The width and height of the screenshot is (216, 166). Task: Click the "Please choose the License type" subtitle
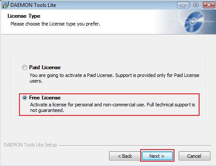click(55, 24)
